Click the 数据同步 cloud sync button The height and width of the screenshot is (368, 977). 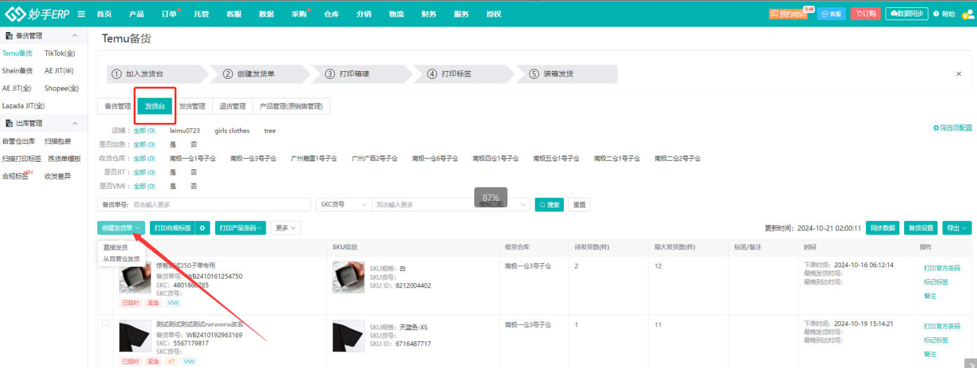tap(906, 14)
